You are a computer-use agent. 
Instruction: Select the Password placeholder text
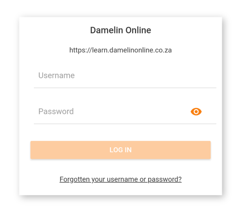pyautogui.click(x=56, y=112)
